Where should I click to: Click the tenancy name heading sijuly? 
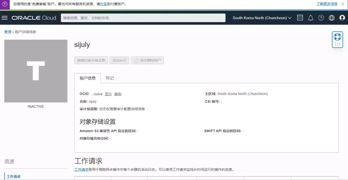tap(82, 45)
